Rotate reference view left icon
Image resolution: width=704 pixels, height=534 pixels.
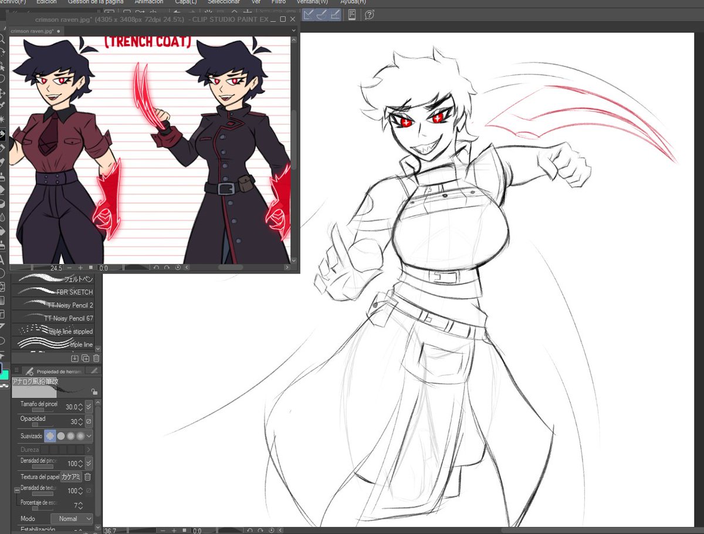coord(157,268)
